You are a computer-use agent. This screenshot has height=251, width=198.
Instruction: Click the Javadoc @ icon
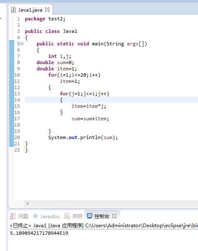[x=35, y=216]
